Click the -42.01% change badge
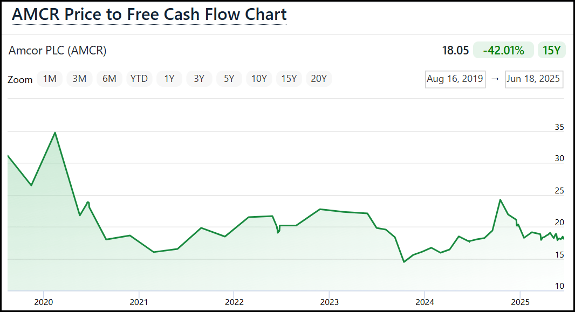The image size is (575, 312). (x=503, y=50)
